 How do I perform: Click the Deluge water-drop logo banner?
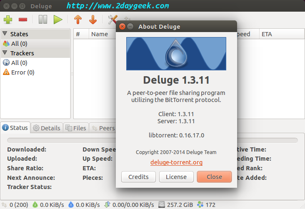pos(176,54)
